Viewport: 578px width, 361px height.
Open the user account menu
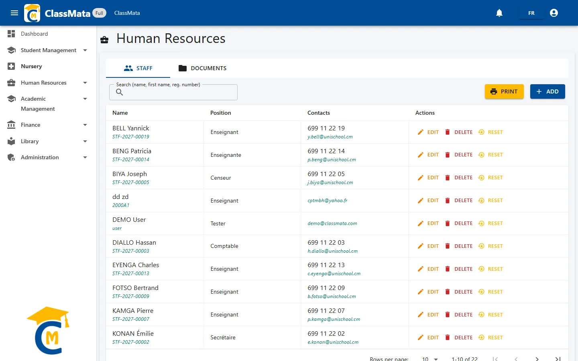[554, 13]
